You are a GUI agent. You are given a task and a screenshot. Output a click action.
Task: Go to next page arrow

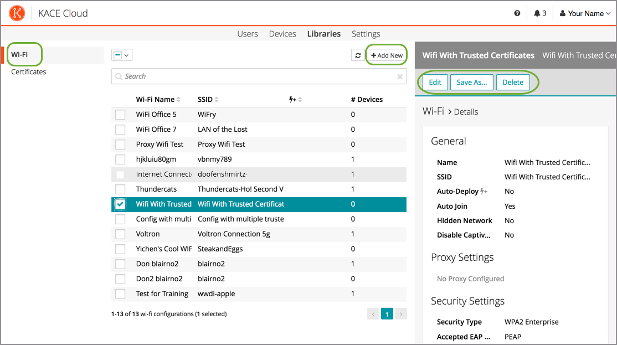coord(401,314)
